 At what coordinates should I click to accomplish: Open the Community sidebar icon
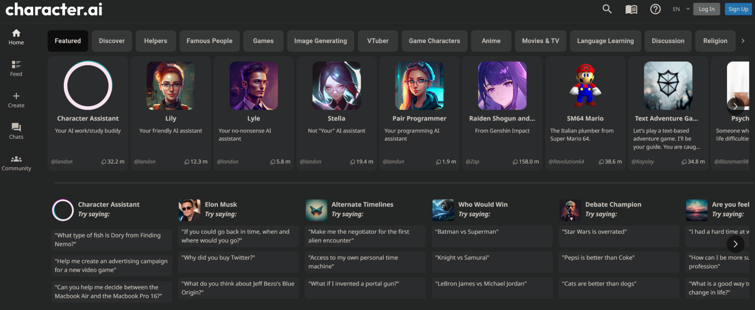tap(16, 163)
